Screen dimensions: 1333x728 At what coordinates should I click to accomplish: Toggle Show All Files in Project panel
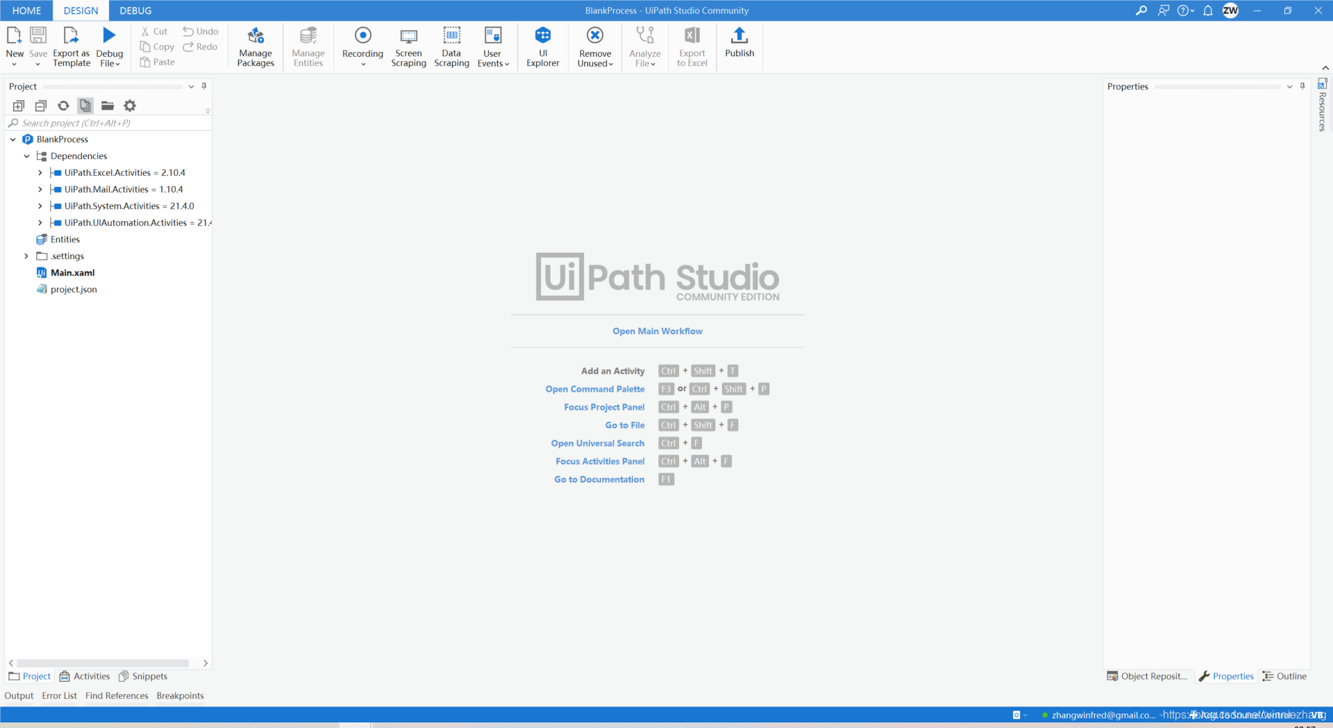(x=85, y=106)
